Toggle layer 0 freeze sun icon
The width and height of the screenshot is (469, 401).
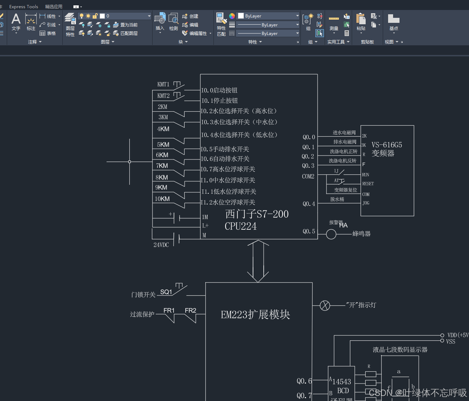[88, 16]
